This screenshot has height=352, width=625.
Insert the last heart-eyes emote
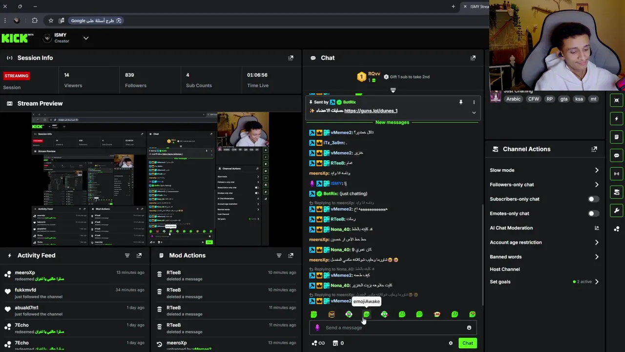point(472,314)
